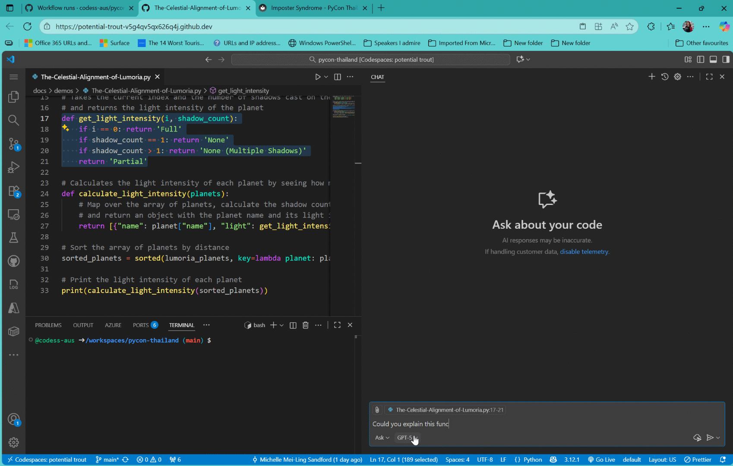
Task: Click the attach context paperclip icon
Action: (x=377, y=410)
